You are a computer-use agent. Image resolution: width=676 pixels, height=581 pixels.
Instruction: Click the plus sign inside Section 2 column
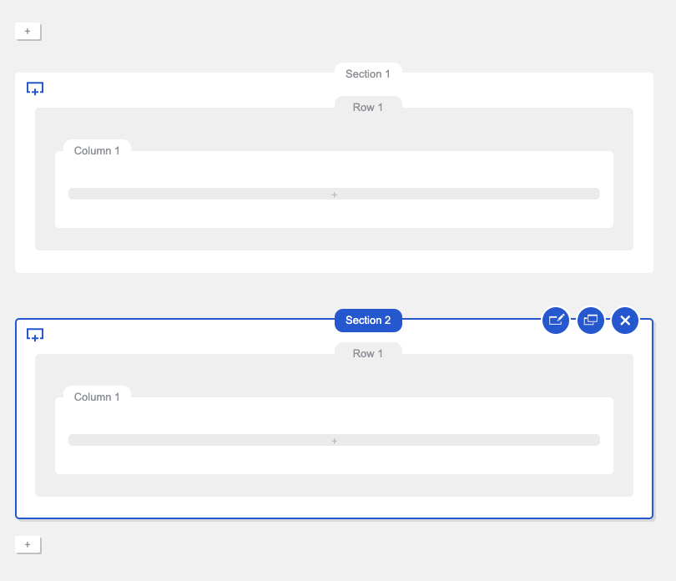pos(334,441)
